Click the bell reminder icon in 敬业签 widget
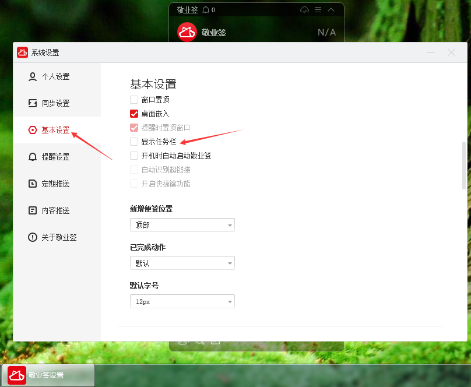Image resolution: width=471 pixels, height=387 pixels. point(206,10)
